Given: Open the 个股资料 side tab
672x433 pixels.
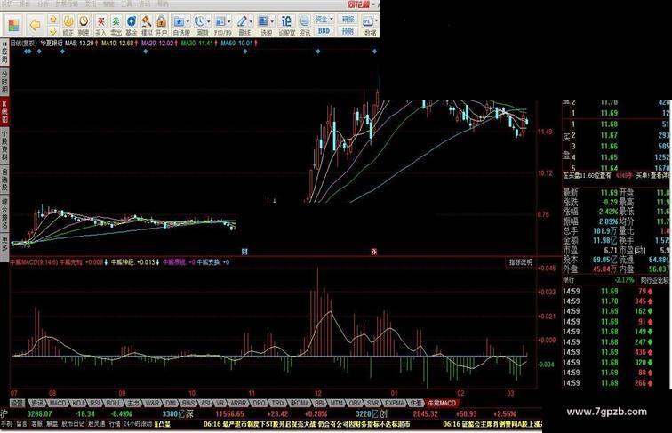Looking at the screenshot, I should point(4,147).
